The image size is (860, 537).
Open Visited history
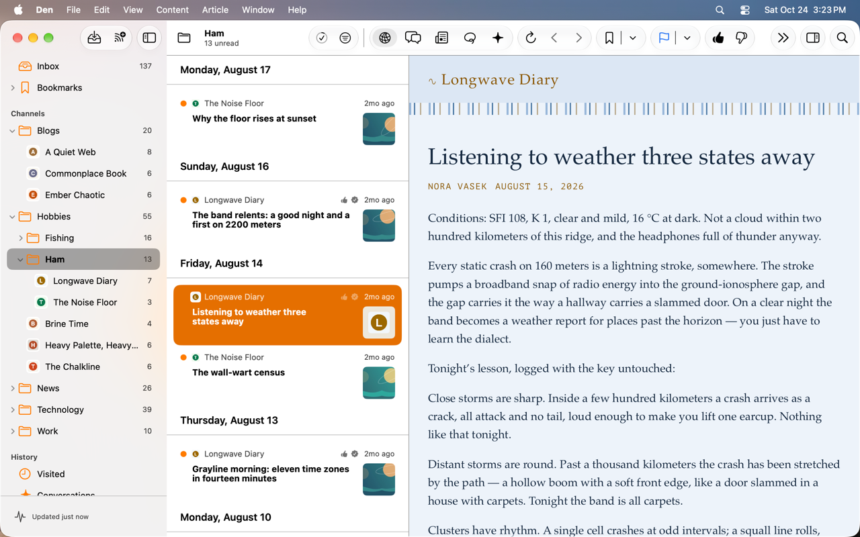pos(83,475)
